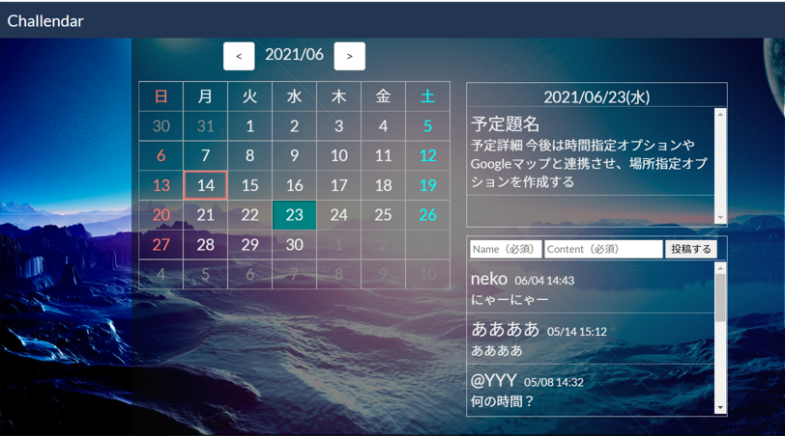Focus the Content (必須) input field
The width and height of the screenshot is (785, 436).
603,249
